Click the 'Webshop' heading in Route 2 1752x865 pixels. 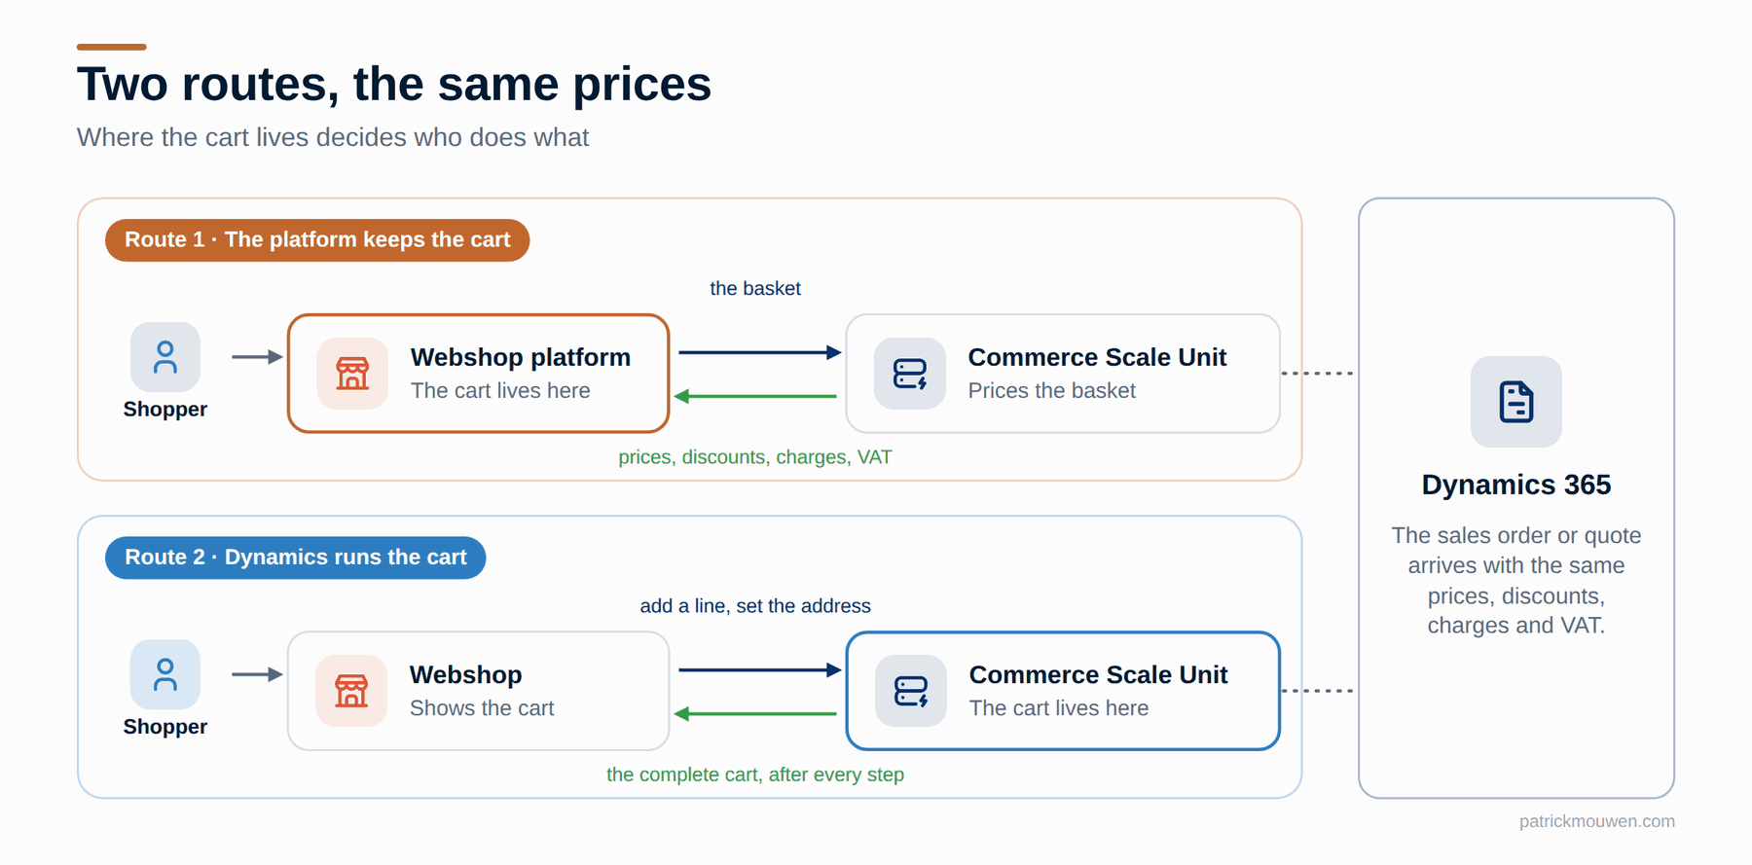coord(466,674)
